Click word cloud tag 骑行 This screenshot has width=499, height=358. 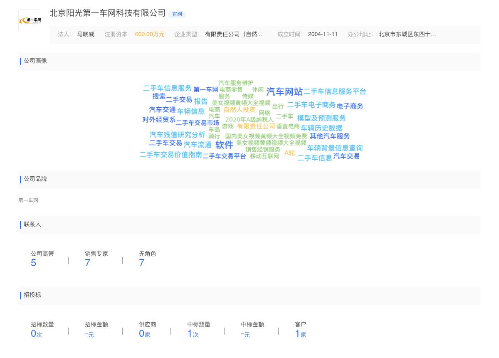coord(214,136)
